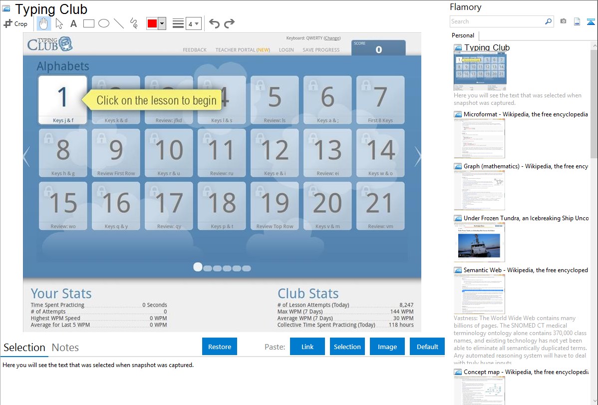Select the ellipse shape tool
This screenshot has width=598, height=405.
click(x=104, y=23)
